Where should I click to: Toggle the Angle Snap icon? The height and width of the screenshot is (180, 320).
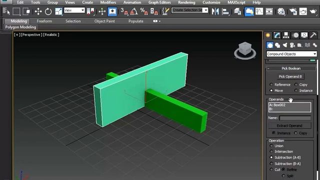pyautogui.click(x=134, y=11)
